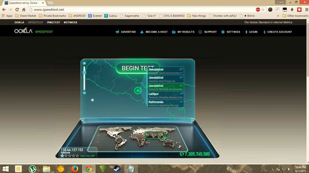Select the highlighted green Jawalakhel server

pyautogui.click(x=166, y=87)
